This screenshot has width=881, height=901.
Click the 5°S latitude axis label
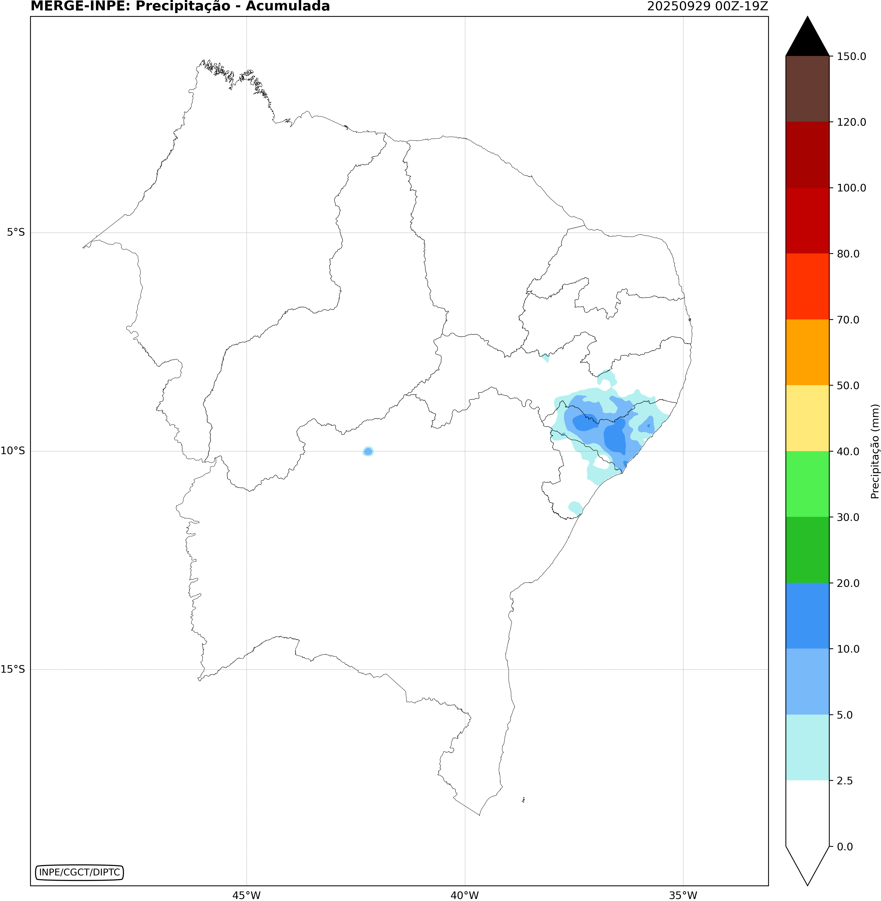(16, 232)
